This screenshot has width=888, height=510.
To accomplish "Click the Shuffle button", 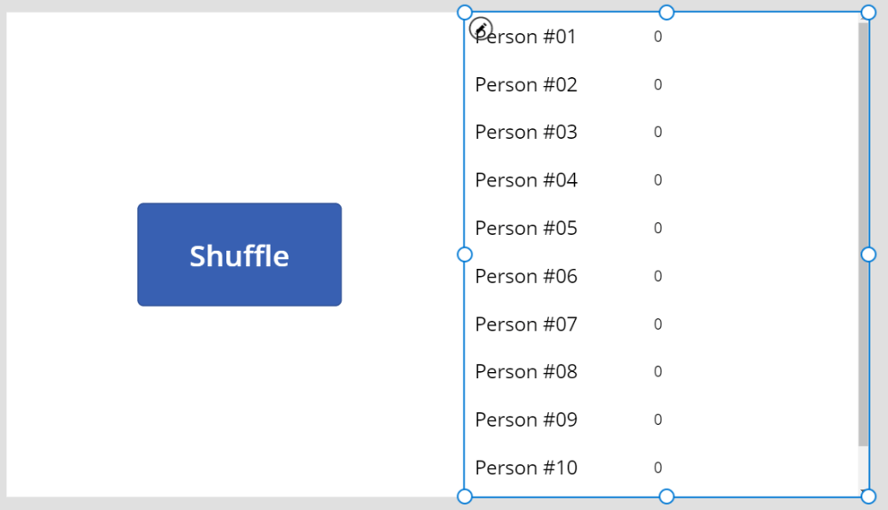I will pos(239,255).
